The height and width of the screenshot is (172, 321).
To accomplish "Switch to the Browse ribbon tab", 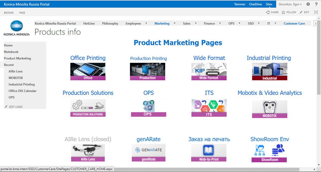I will click(x=9, y=13).
